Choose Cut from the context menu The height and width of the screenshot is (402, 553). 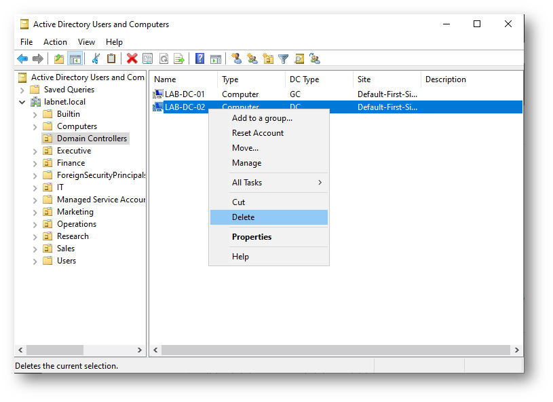[x=269, y=202]
